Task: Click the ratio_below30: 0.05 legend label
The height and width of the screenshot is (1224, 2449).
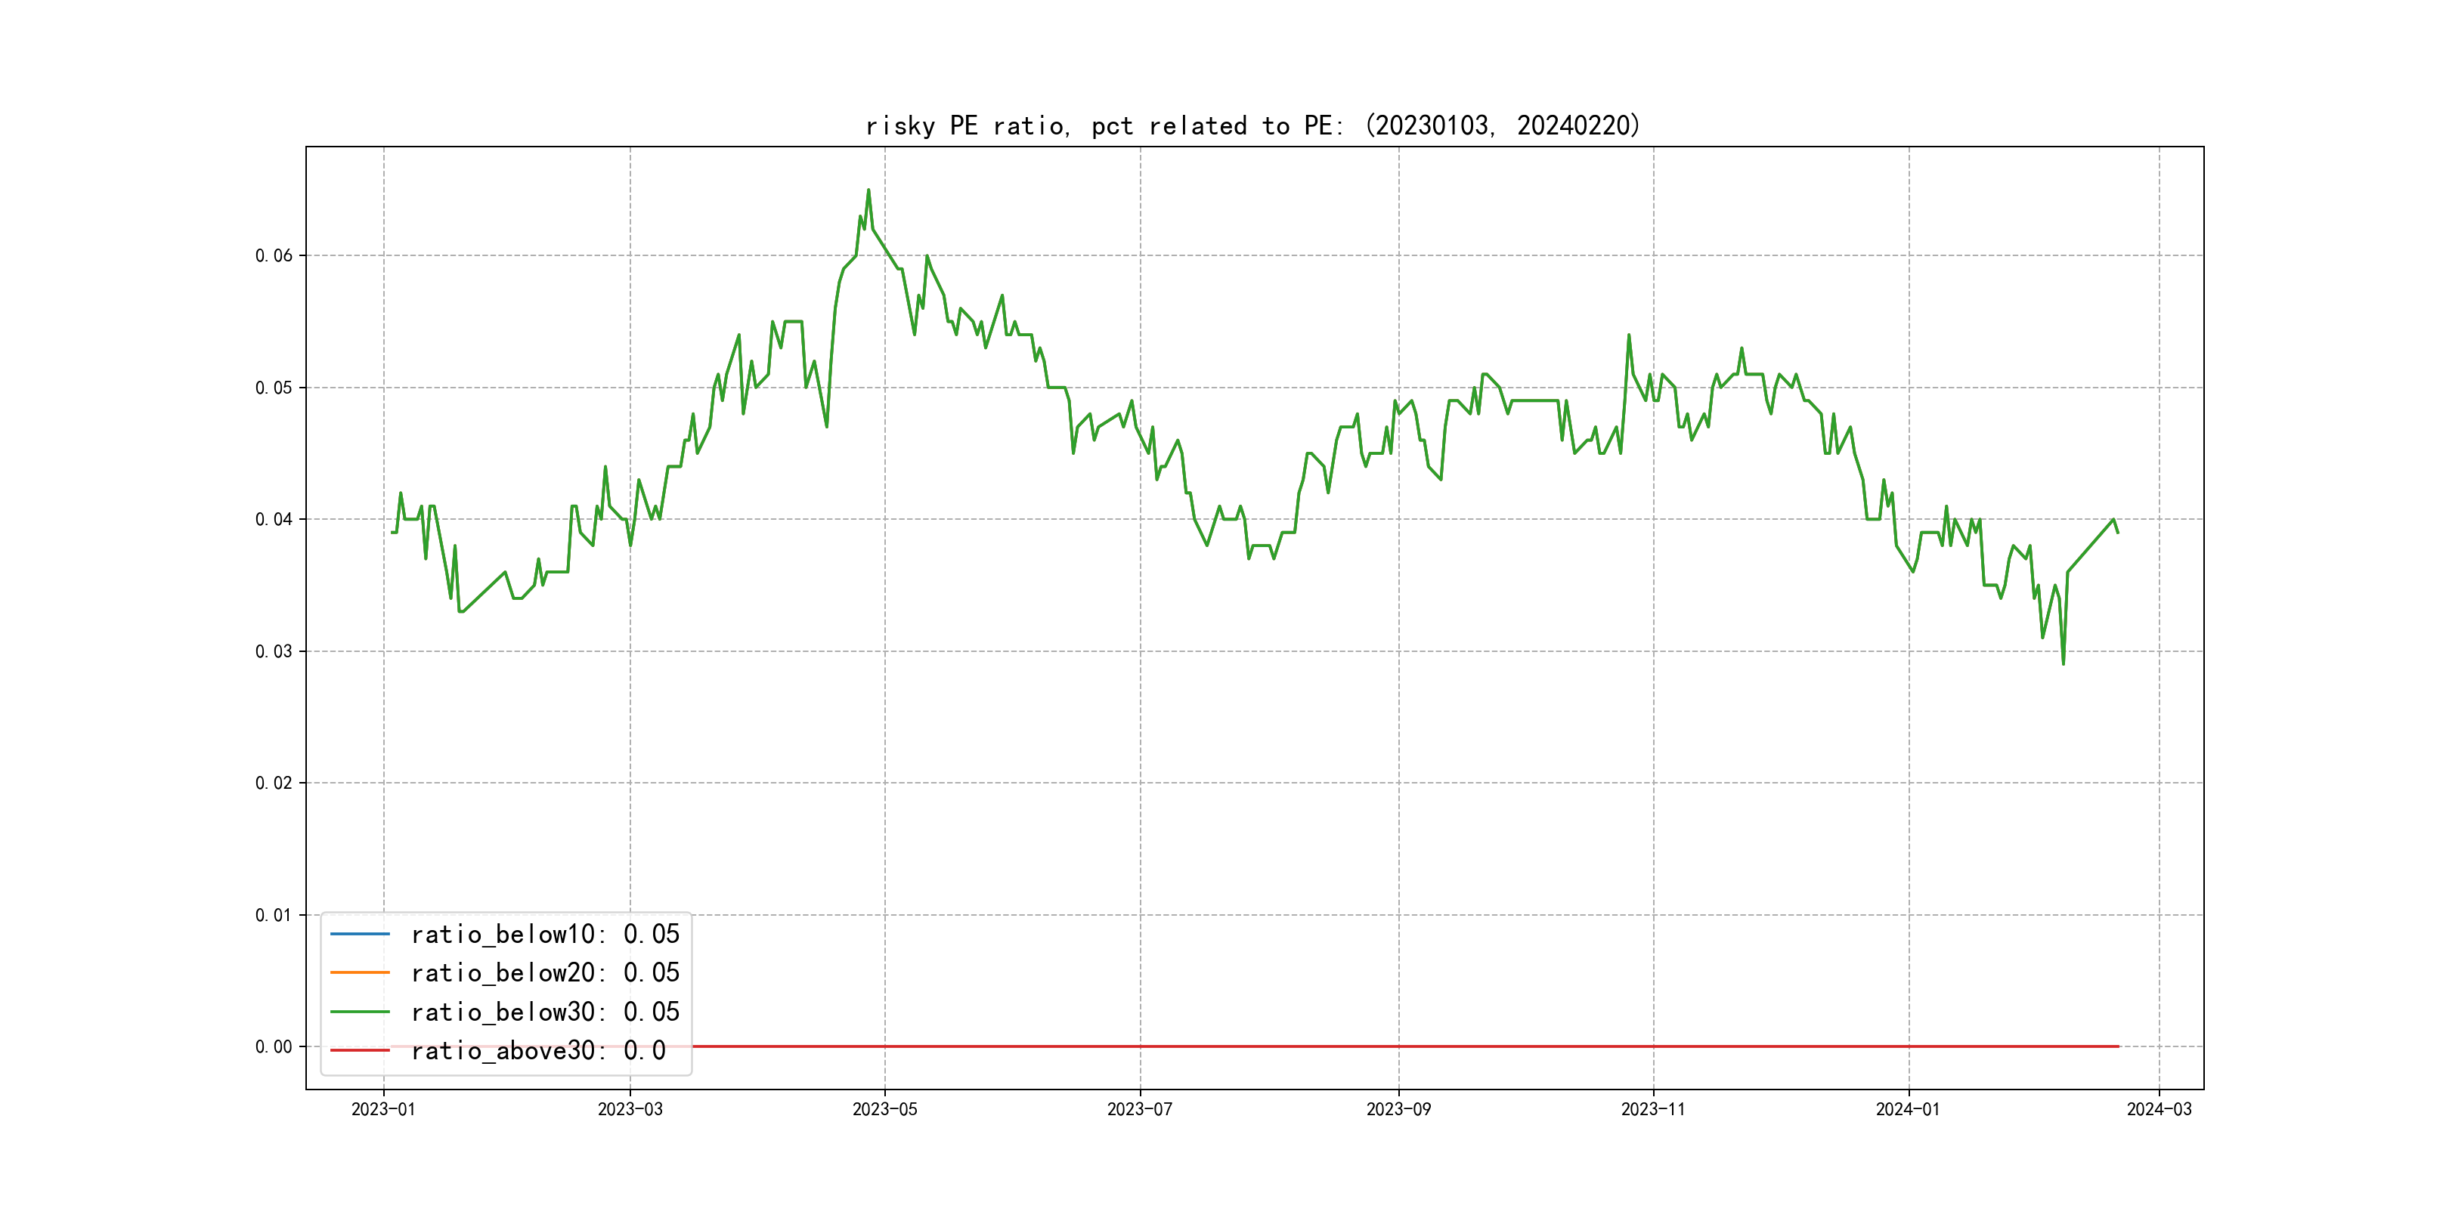Action: [545, 1012]
